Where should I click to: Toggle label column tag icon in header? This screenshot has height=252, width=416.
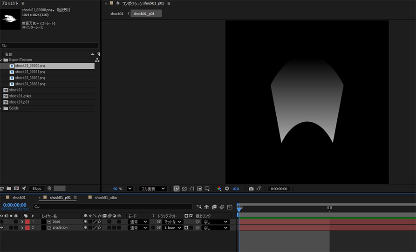pos(26,216)
